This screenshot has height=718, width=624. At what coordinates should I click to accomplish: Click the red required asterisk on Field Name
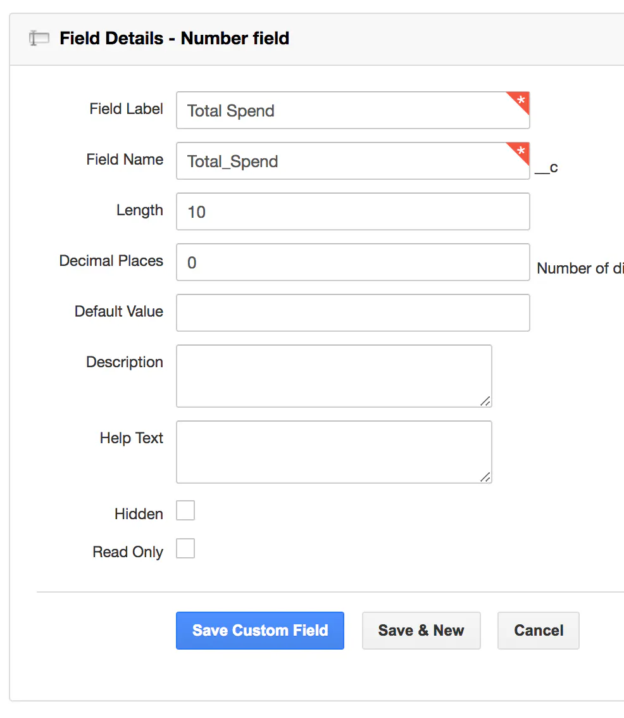tap(521, 151)
